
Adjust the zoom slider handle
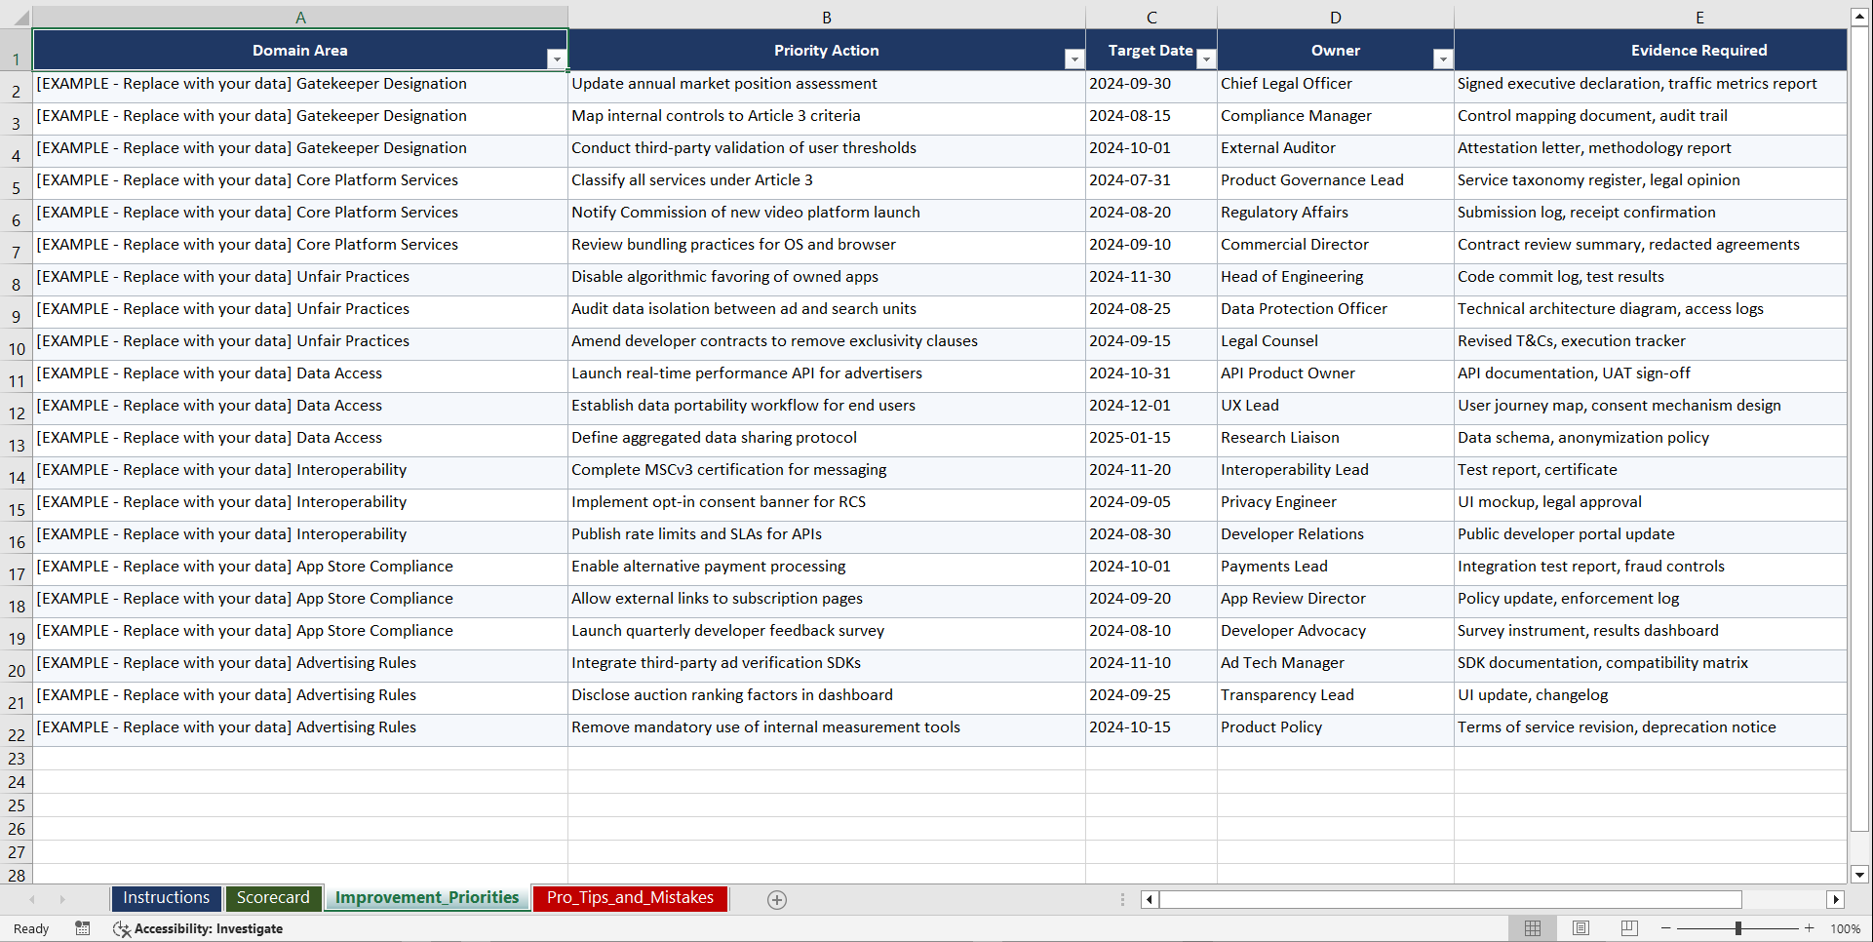pyautogui.click(x=1738, y=928)
